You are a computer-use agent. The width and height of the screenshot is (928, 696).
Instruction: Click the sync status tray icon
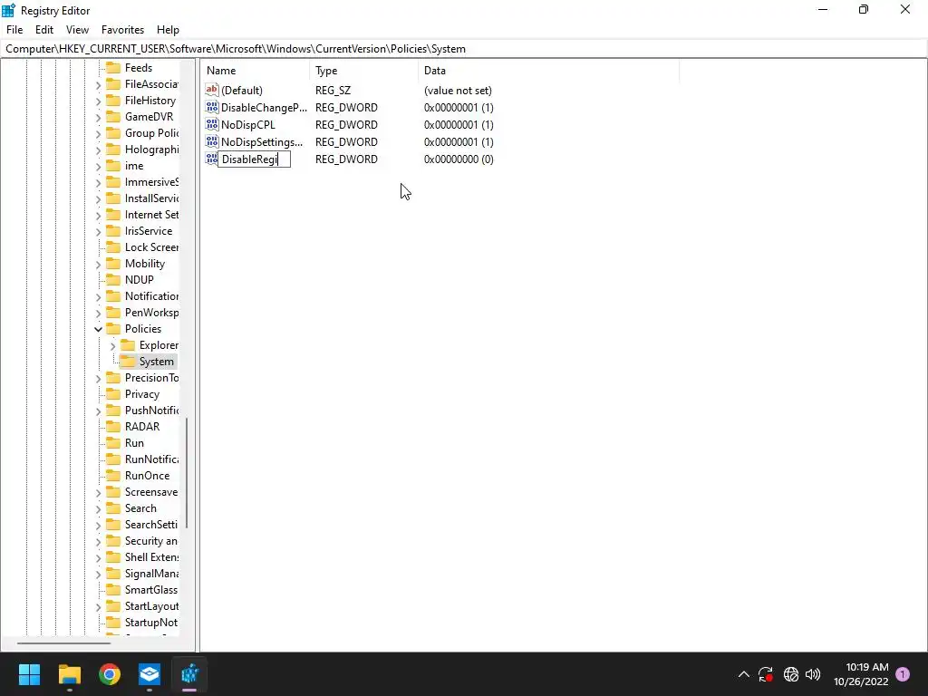point(766,674)
